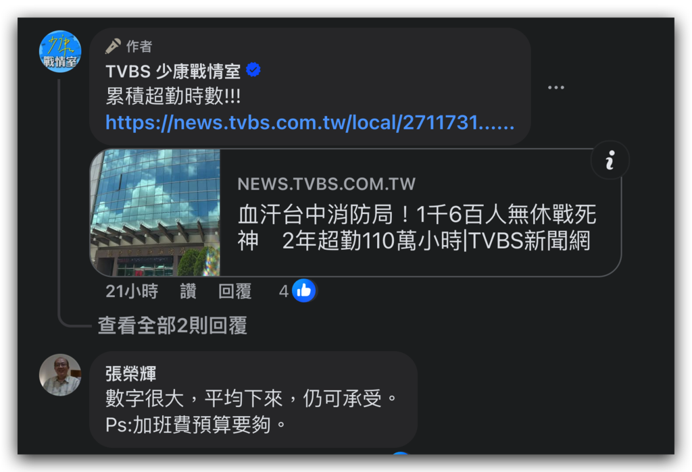The height and width of the screenshot is (472, 692).
Task: Open the building photo link thumbnail
Action: (155, 213)
